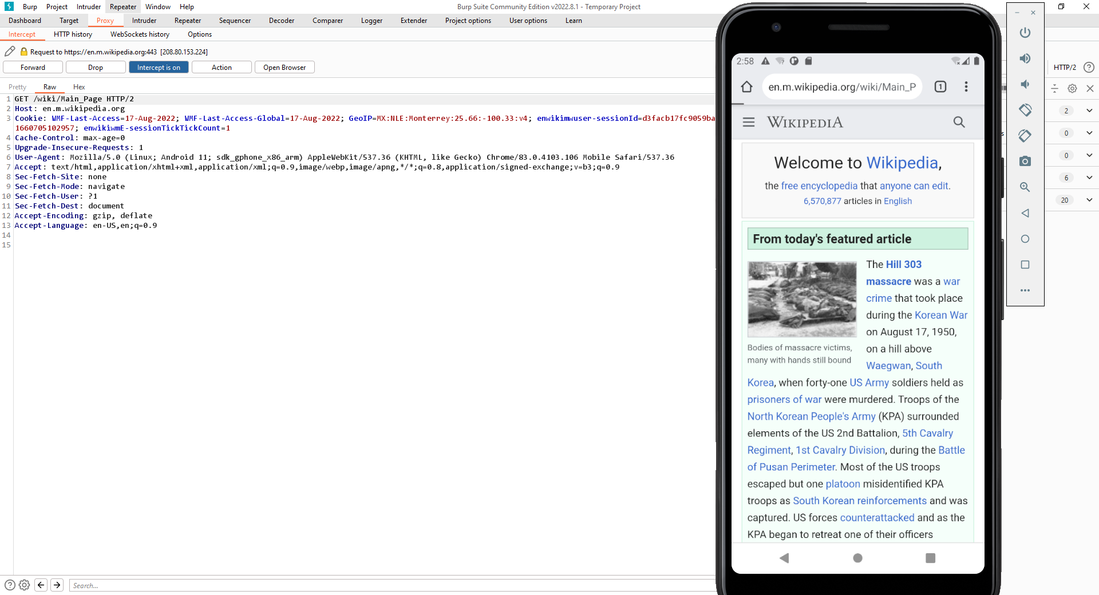The height and width of the screenshot is (595, 1099).
Task: Tap Android recents navigation button on phone
Action: click(x=931, y=558)
